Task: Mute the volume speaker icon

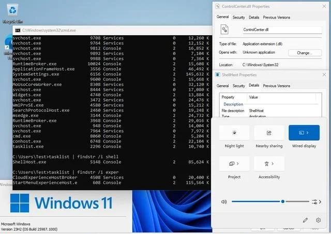Action: [x=224, y=202]
